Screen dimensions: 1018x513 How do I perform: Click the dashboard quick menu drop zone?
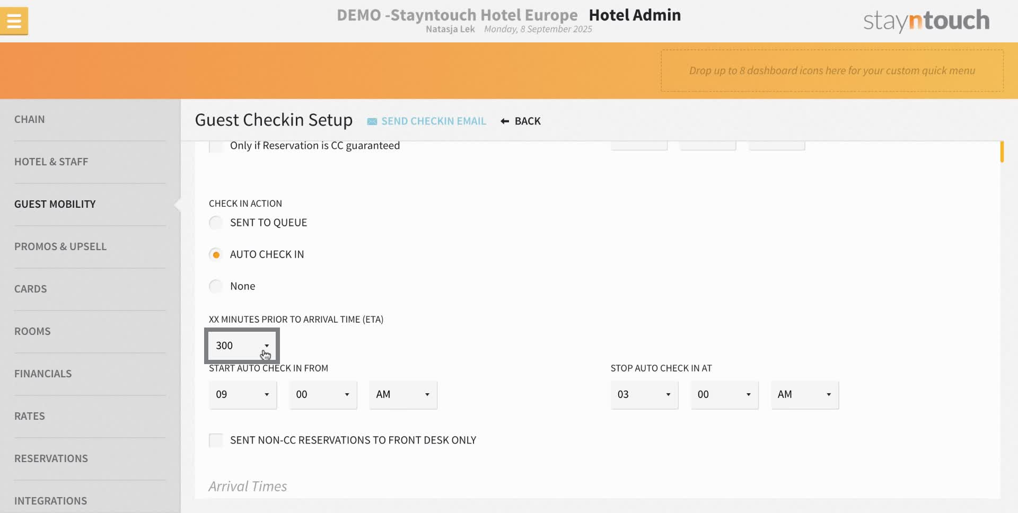coord(832,70)
